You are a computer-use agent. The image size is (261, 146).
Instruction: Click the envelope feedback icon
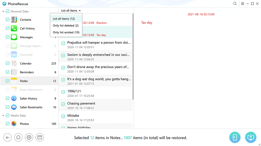(40, 137)
